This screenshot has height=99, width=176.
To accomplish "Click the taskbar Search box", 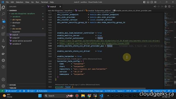I will click(58, 96).
